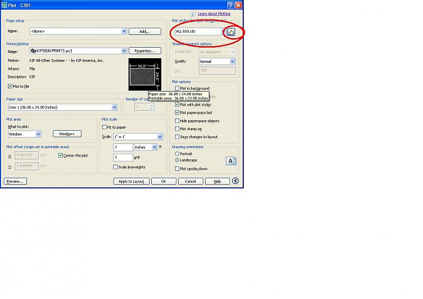Click the Number of copies stepper
Screen dimensions: 423x299
(151, 107)
